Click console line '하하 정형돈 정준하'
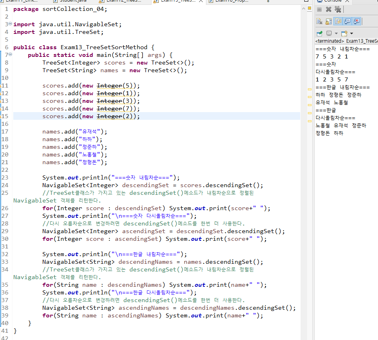The width and height of the screenshot is (378, 340). [x=339, y=95]
